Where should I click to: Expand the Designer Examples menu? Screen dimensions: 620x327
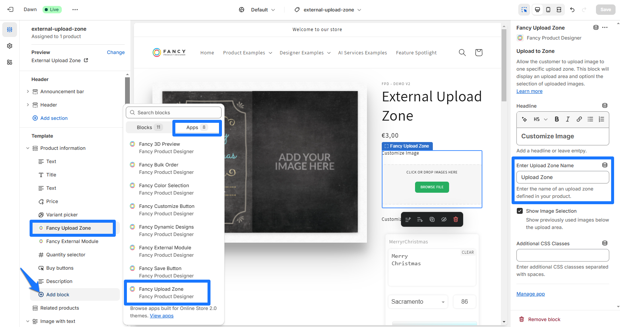click(x=305, y=53)
